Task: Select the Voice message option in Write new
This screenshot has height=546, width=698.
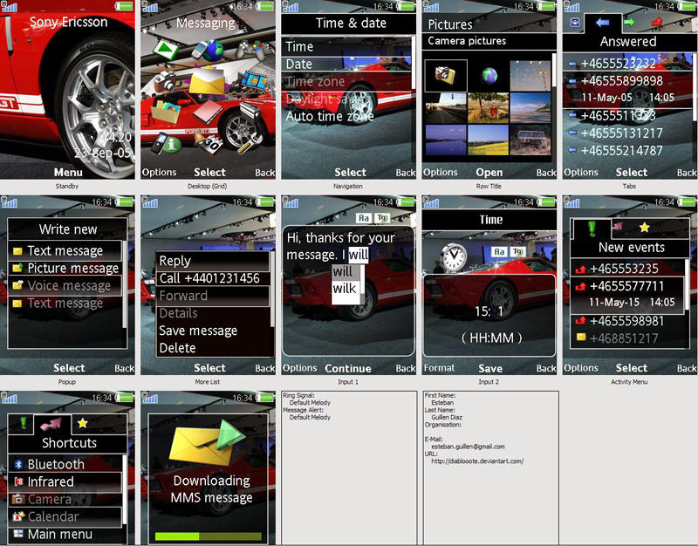Action: tap(65, 285)
